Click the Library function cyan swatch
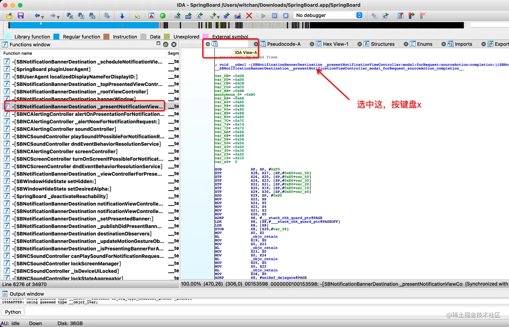 tap(7, 37)
